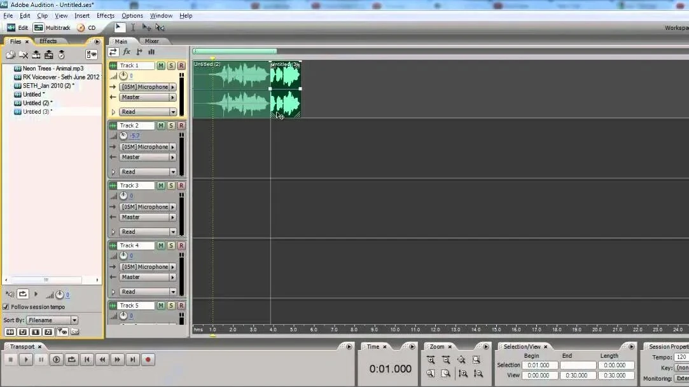689x387 pixels.
Task: Switch to CD view
Action: (x=87, y=28)
